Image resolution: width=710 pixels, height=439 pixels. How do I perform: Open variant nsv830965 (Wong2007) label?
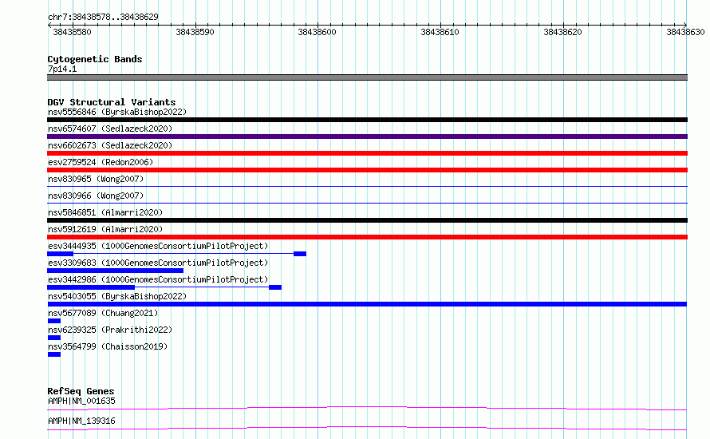click(x=96, y=179)
